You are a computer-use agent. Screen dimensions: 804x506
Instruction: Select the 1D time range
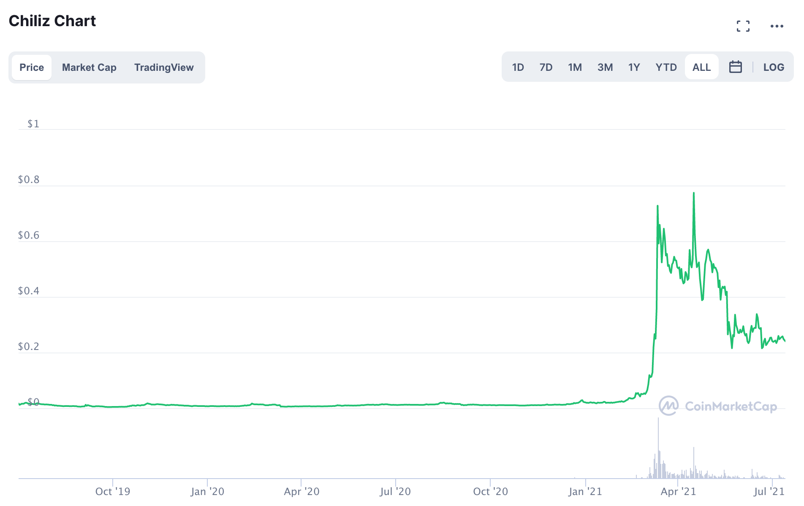pyautogui.click(x=518, y=67)
